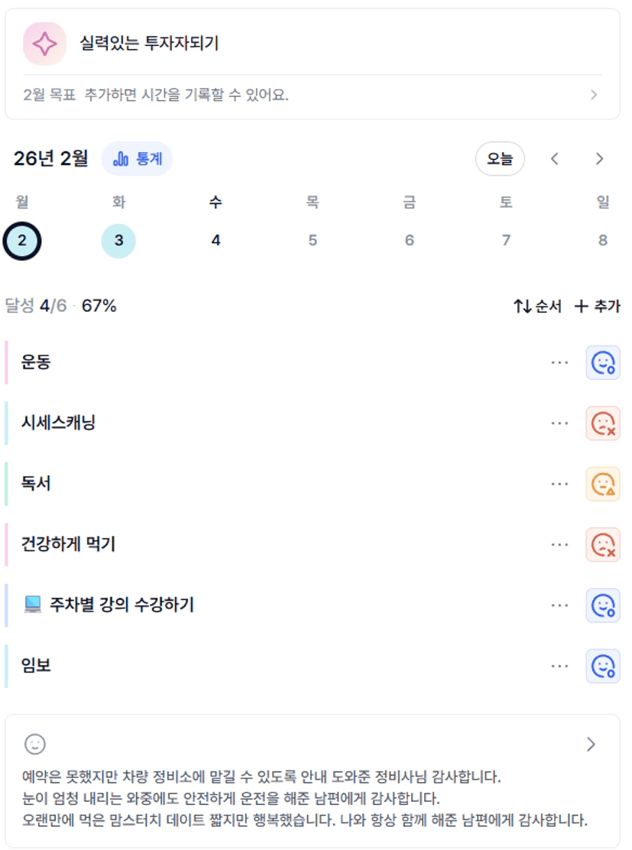
Task: Select day 3 in the week calendar
Action: click(118, 241)
